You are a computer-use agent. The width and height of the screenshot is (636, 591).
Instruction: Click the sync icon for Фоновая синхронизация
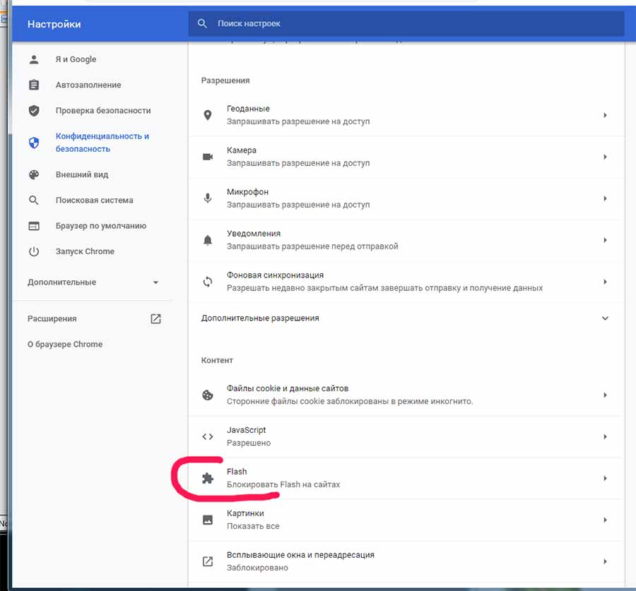[x=208, y=282]
